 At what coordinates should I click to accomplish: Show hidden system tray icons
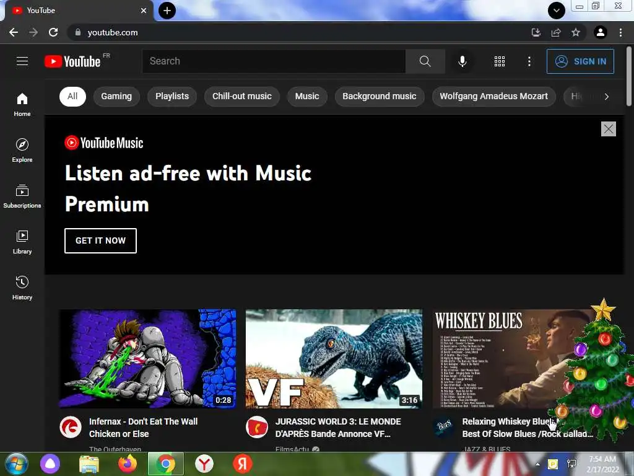tap(537, 464)
